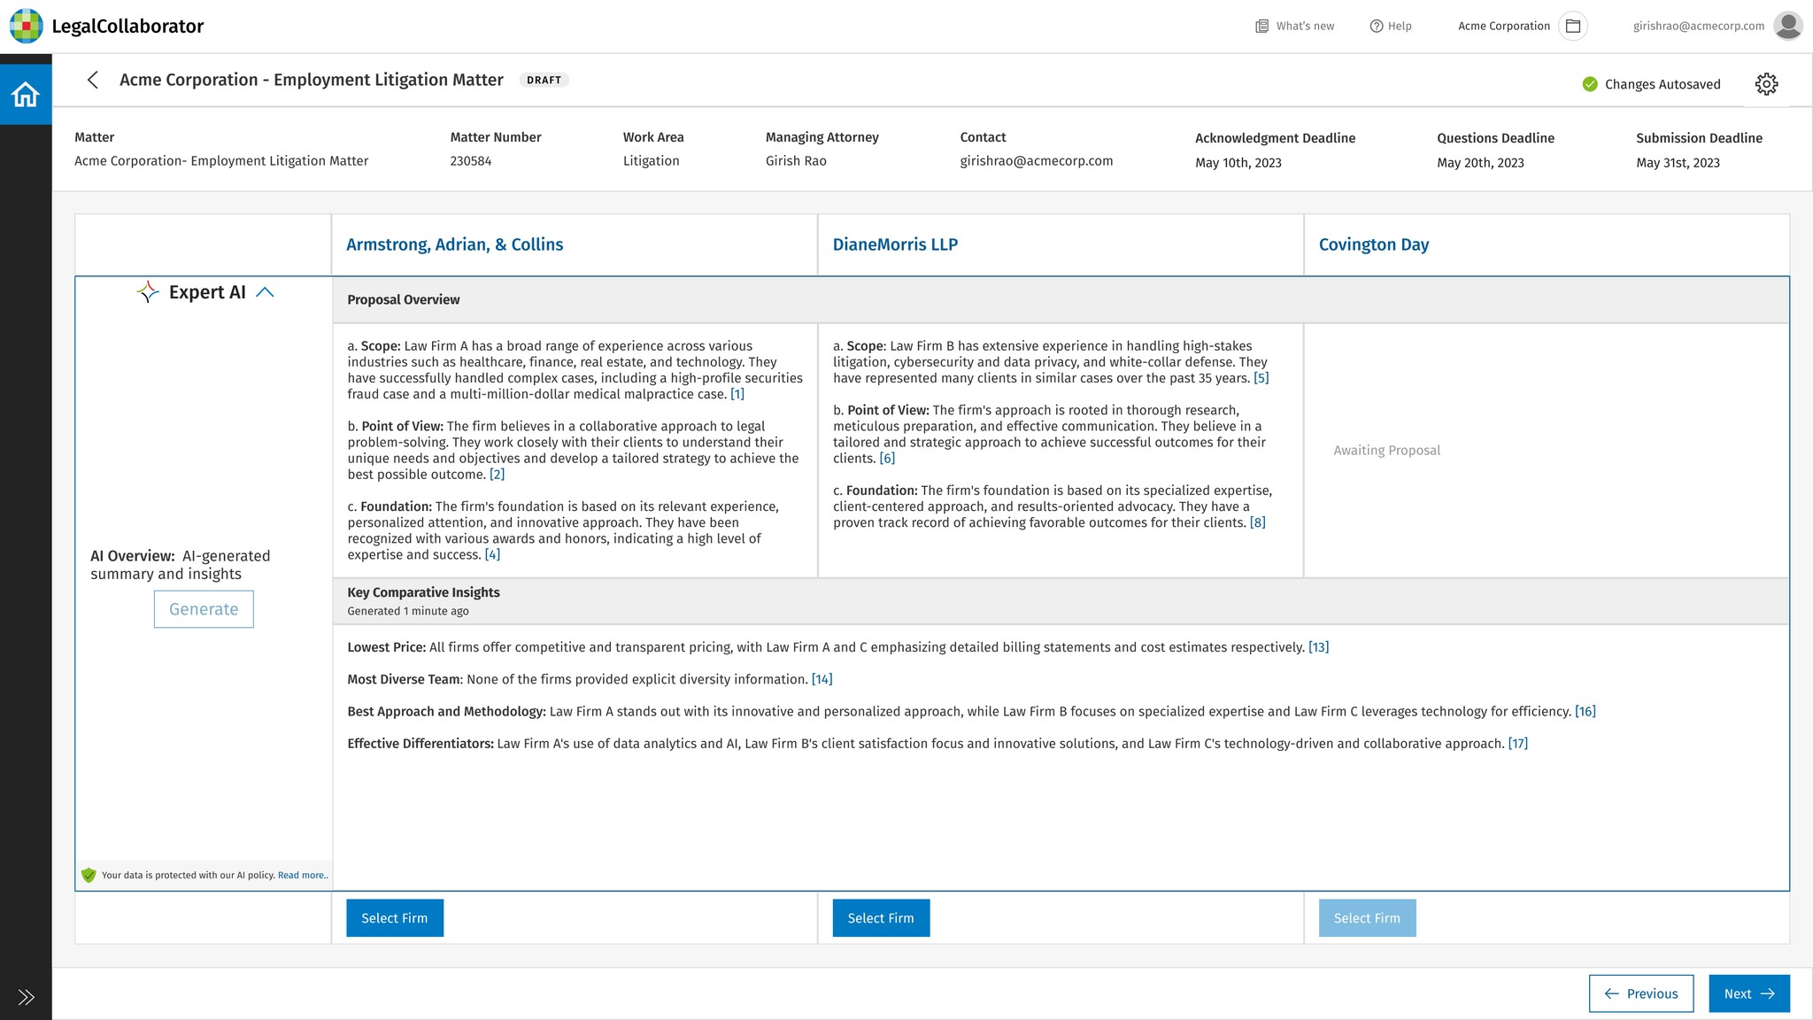Click citation [13] in Lowest Price insight
The width and height of the screenshot is (1813, 1020).
[x=1318, y=647]
